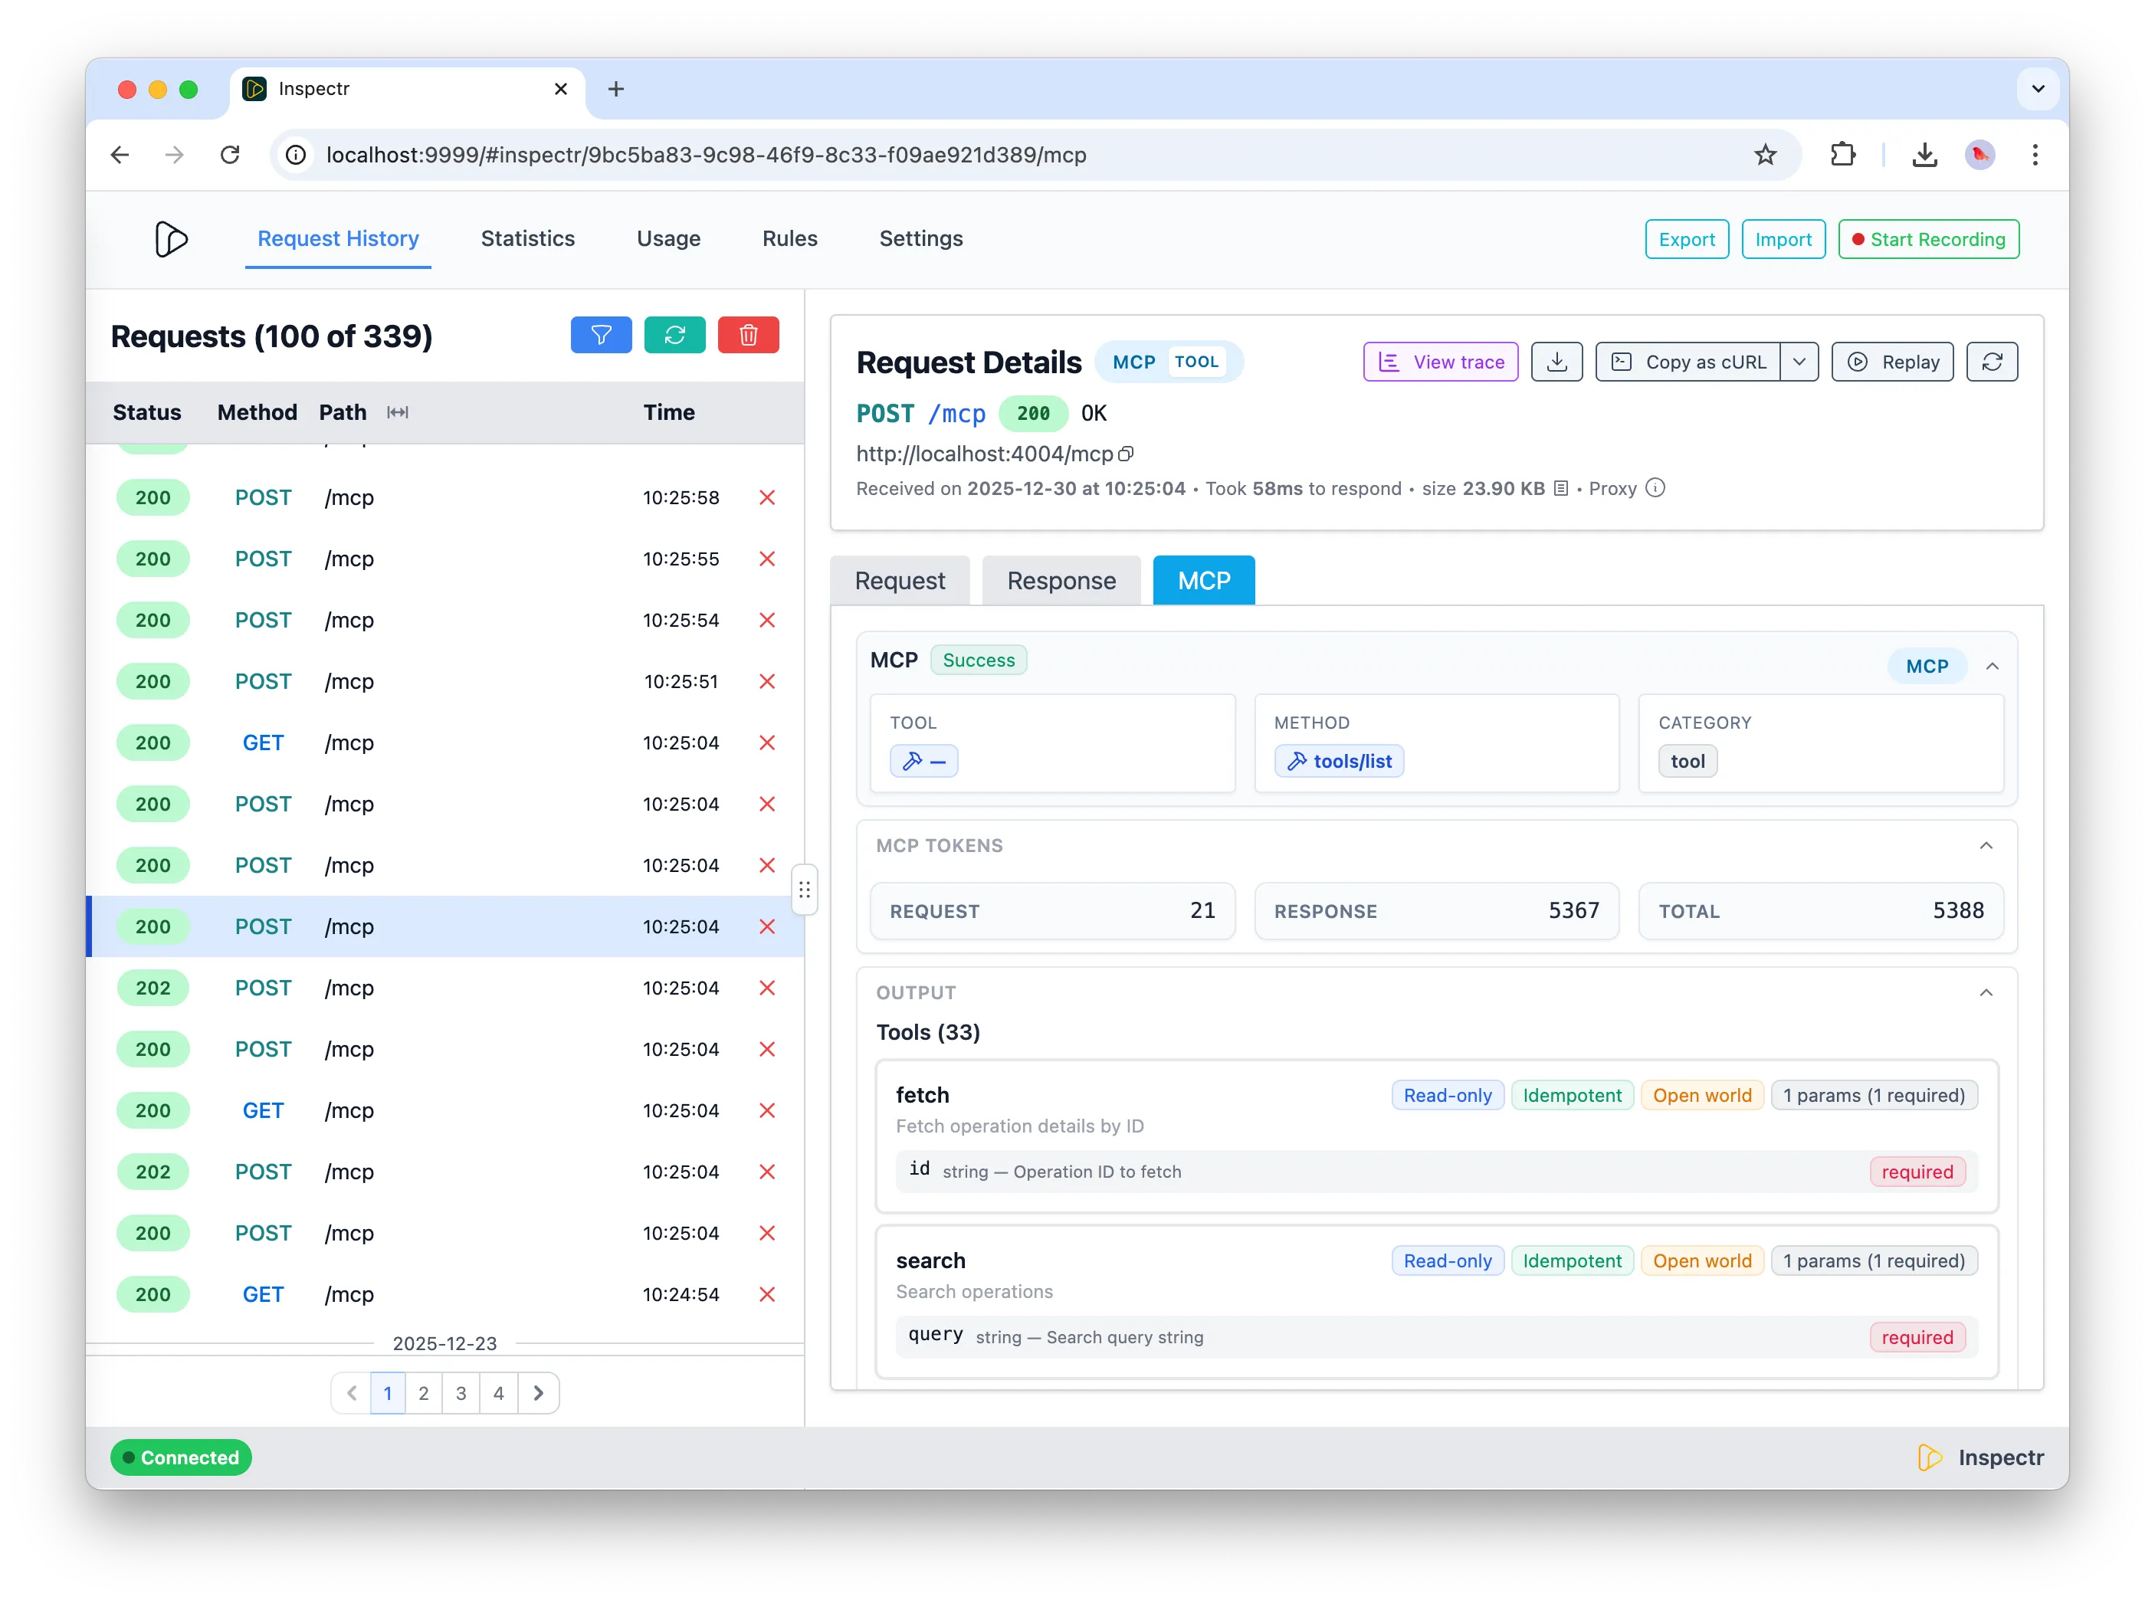The image size is (2155, 1603).
Task: Clear requests with the red trash icon
Action: pos(748,335)
